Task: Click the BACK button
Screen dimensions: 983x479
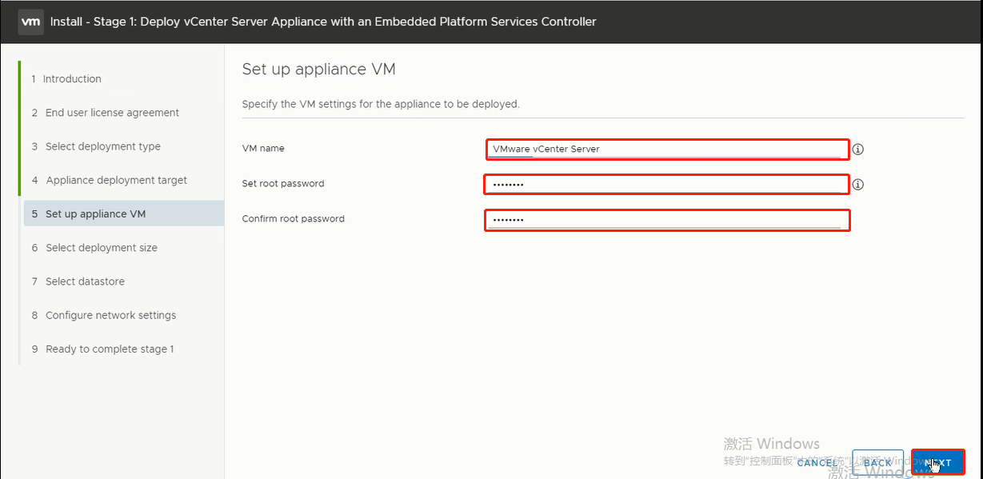Action: point(877,462)
